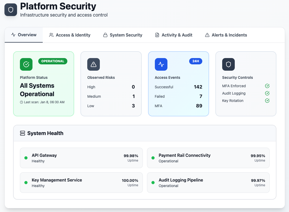Click the blue Access Events pulse icon

click(x=161, y=64)
